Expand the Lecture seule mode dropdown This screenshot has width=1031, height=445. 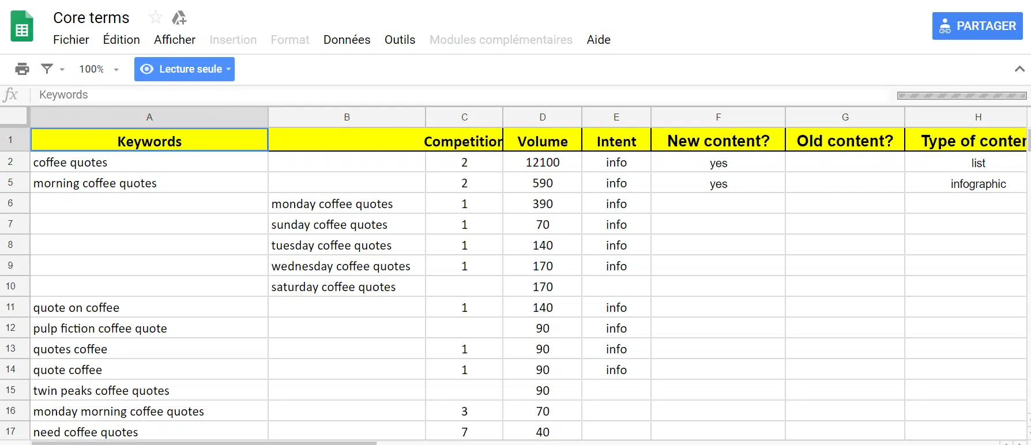coord(229,69)
